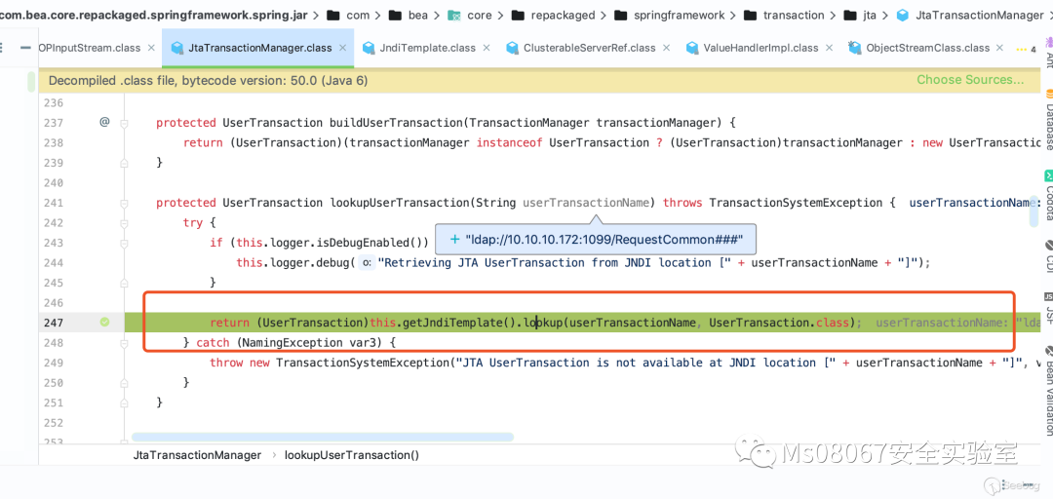The width and height of the screenshot is (1053, 499).
Task: Click fold end marker at line 239
Action: (124, 163)
